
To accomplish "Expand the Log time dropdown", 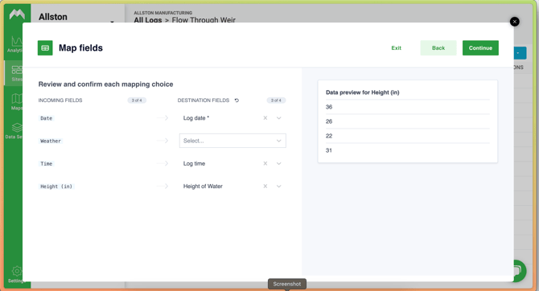I will [279, 163].
